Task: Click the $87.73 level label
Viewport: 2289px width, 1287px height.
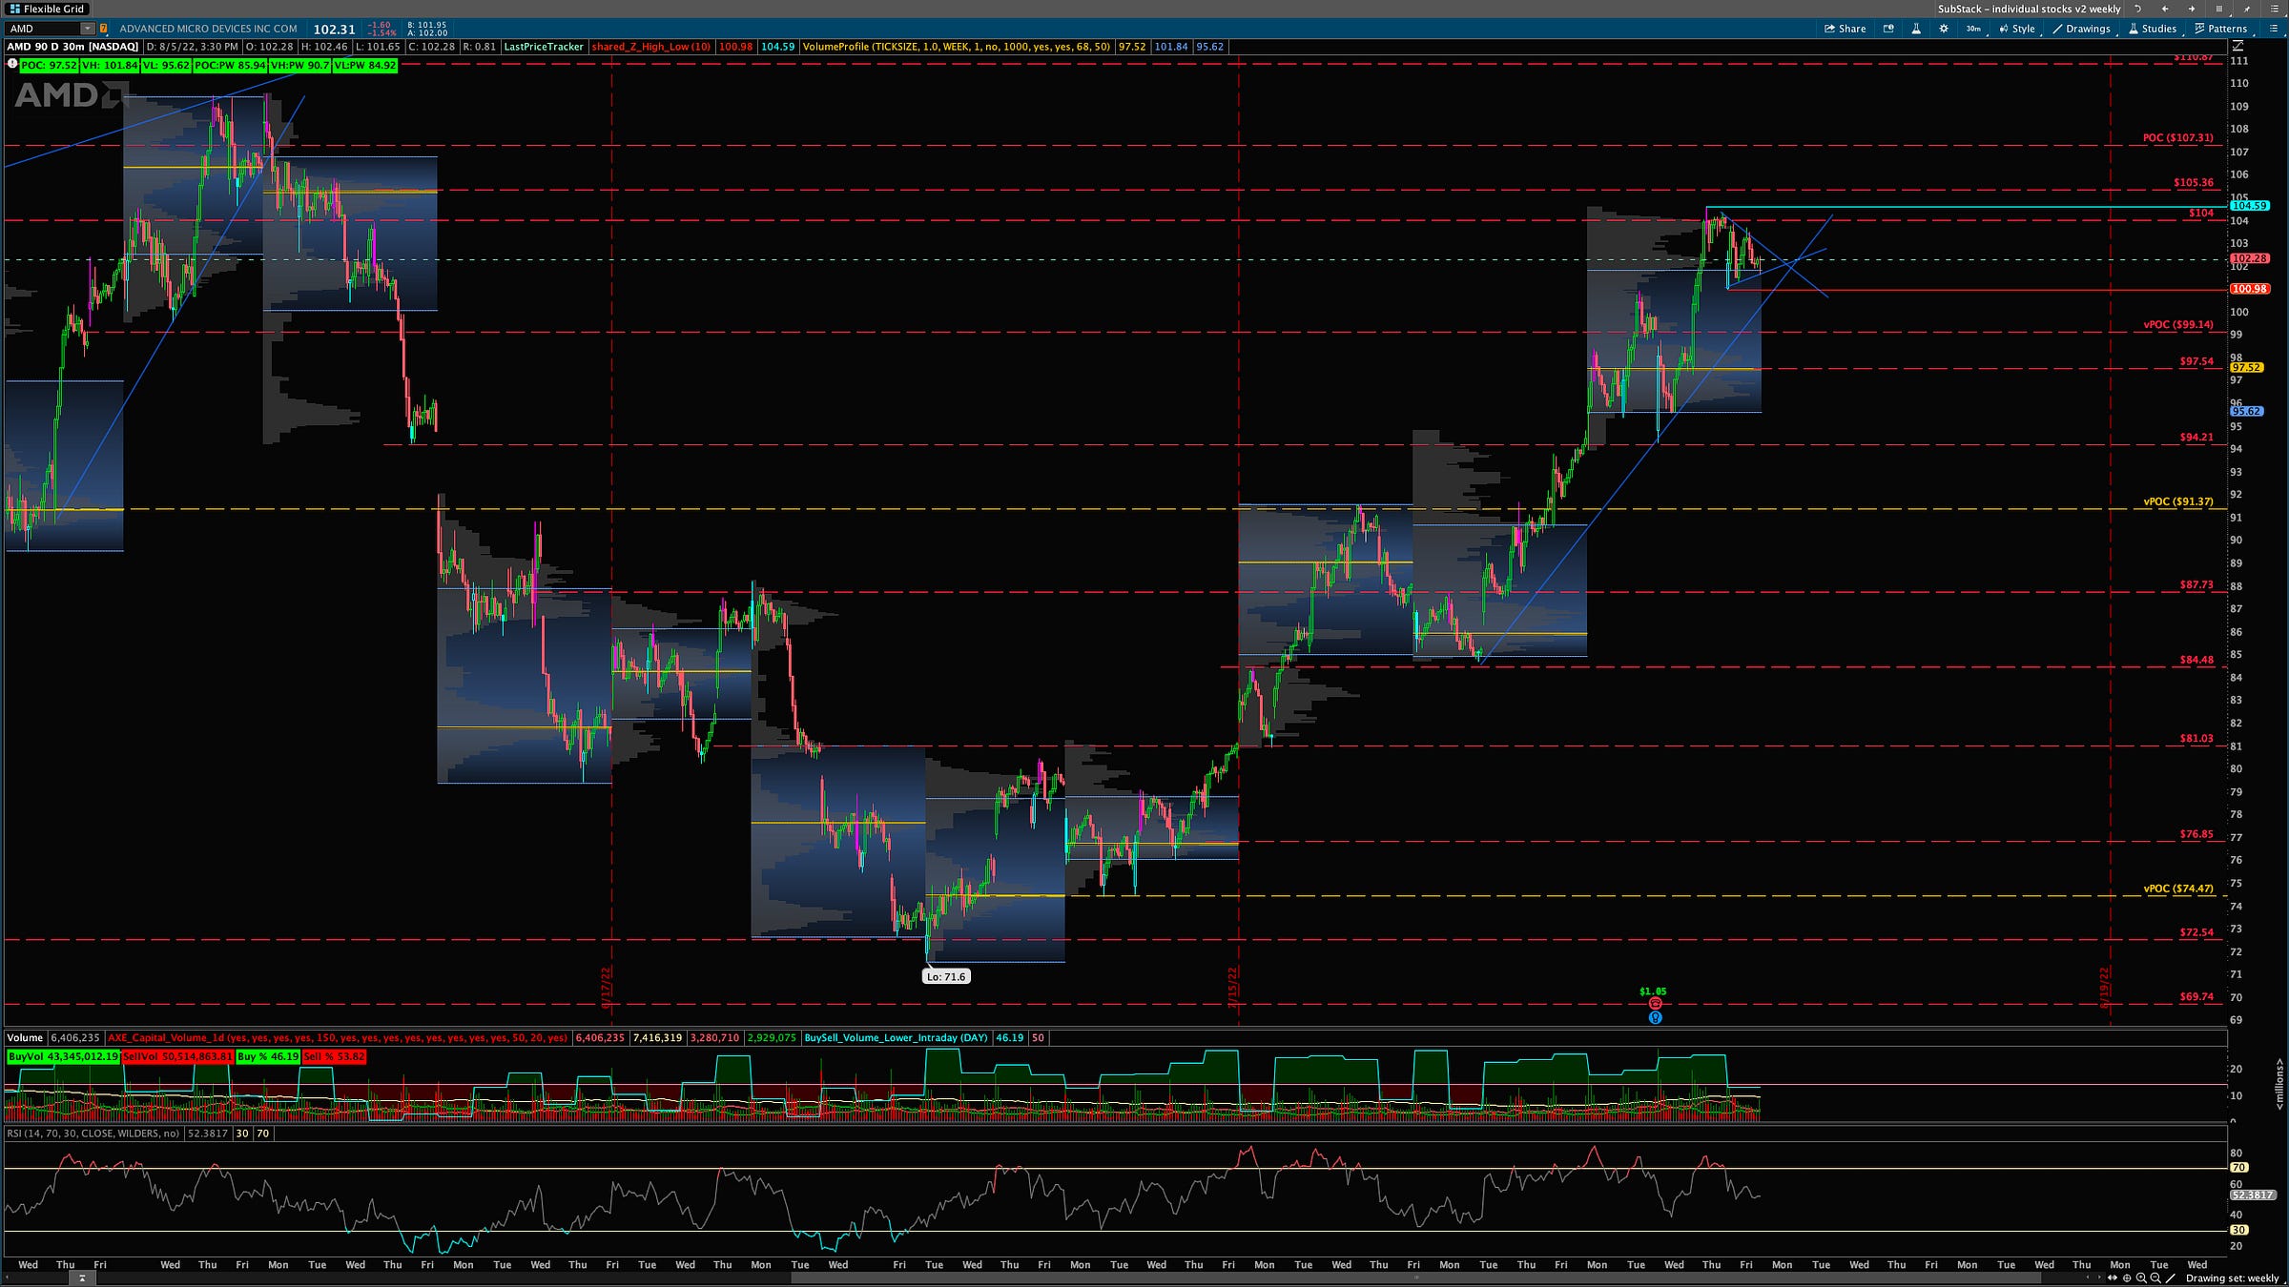Action: tap(2196, 584)
